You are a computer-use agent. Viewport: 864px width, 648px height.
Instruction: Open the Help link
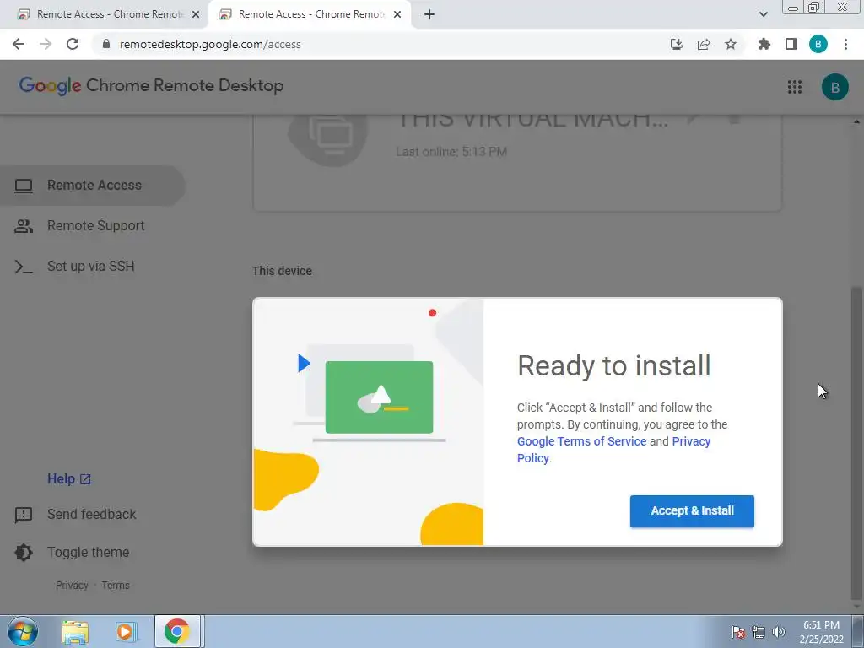pos(69,479)
